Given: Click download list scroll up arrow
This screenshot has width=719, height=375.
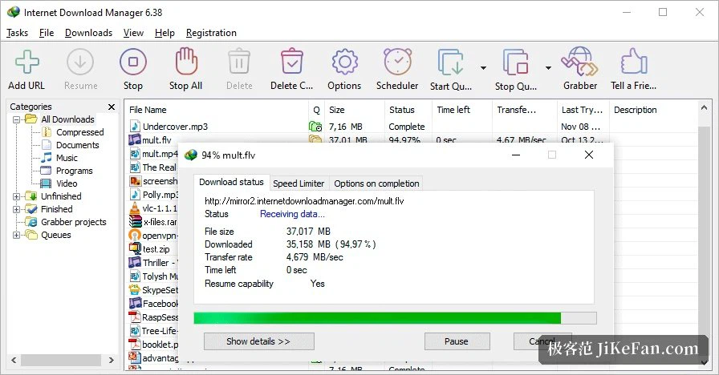Looking at the screenshot, I should coord(704,107).
